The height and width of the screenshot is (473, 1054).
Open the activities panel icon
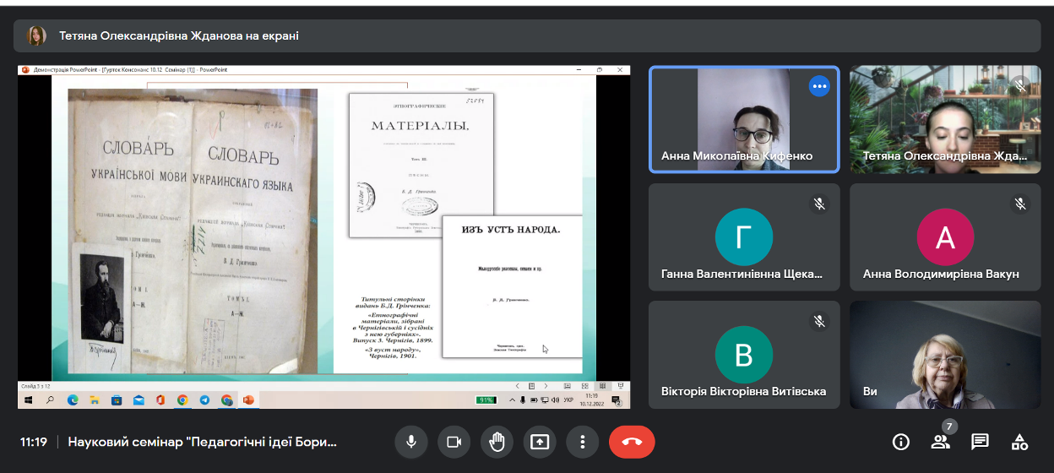tap(1019, 442)
